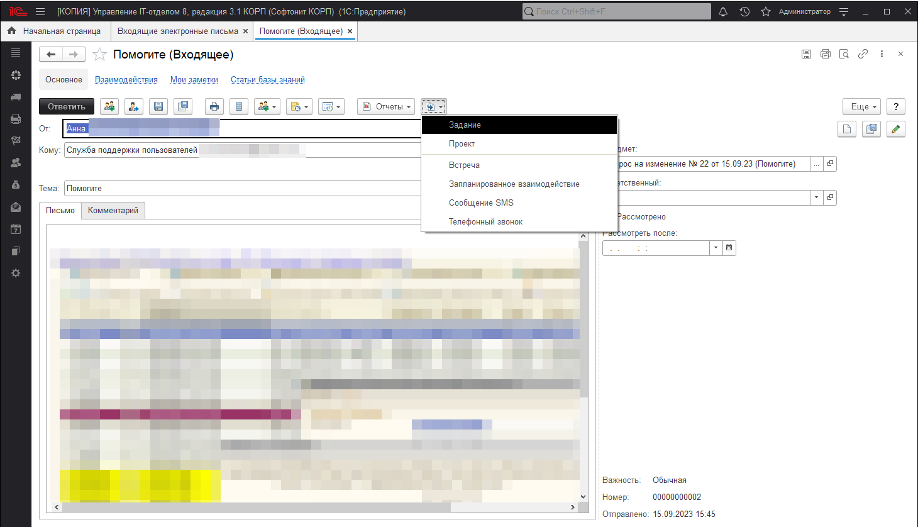Select Задание from the create menu

click(465, 125)
